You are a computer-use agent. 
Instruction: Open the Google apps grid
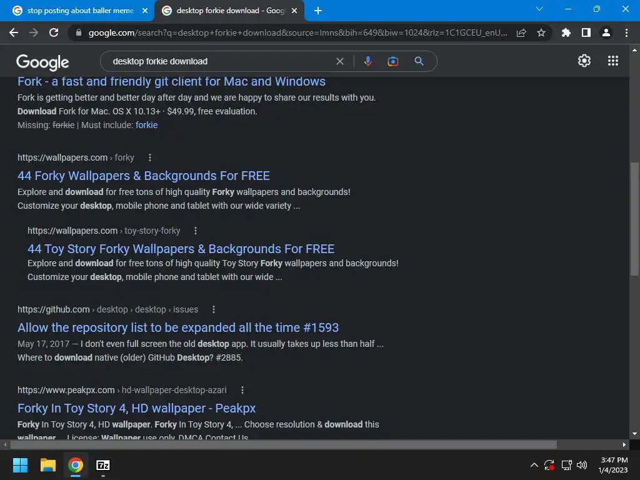pos(613,61)
